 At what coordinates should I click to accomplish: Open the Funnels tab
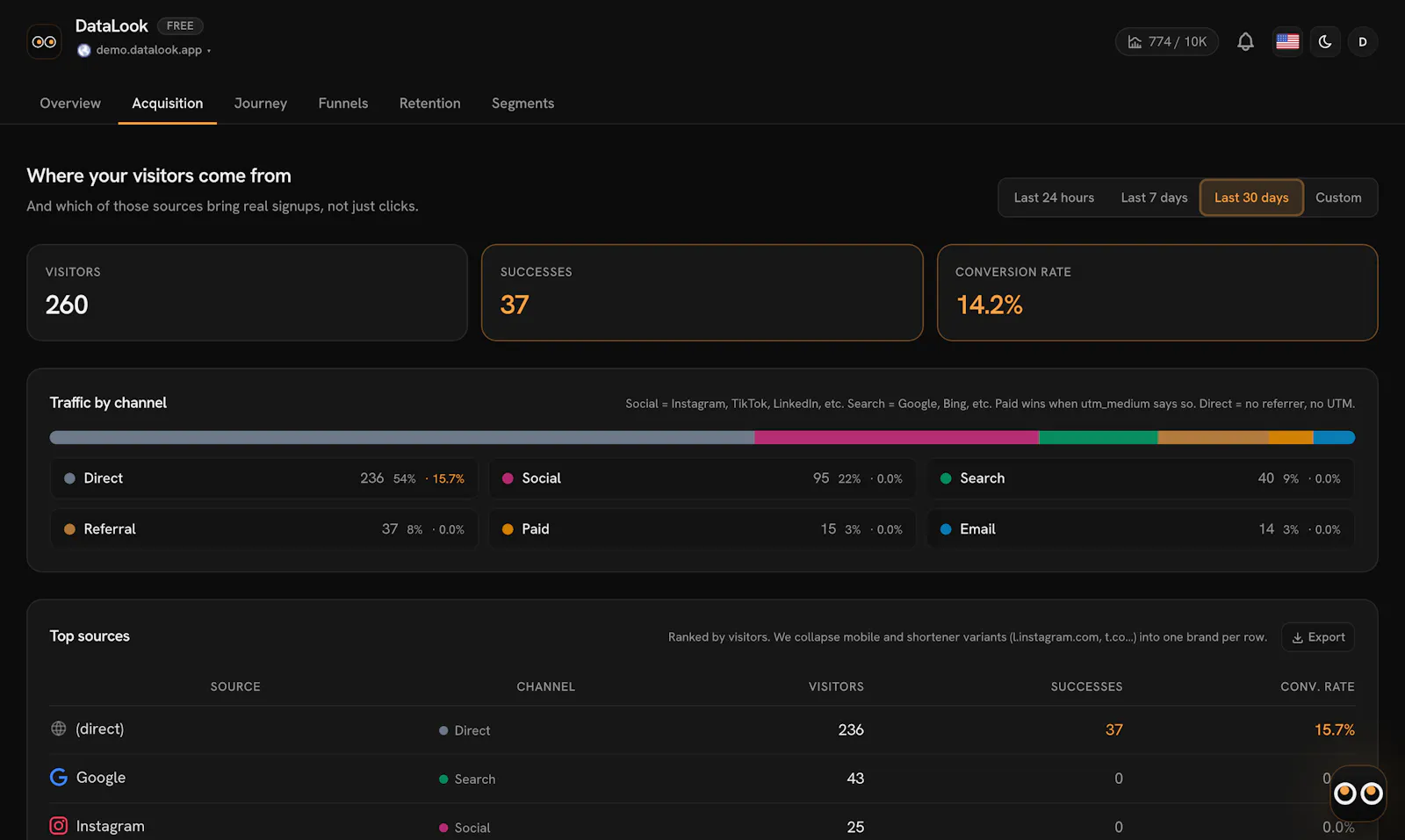pos(343,103)
